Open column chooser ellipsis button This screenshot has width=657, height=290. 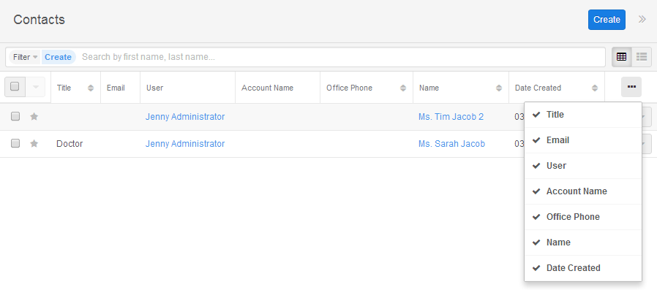pos(631,87)
